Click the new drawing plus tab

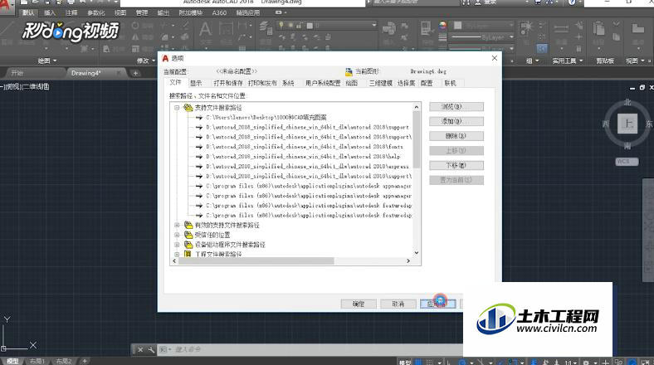(135, 73)
